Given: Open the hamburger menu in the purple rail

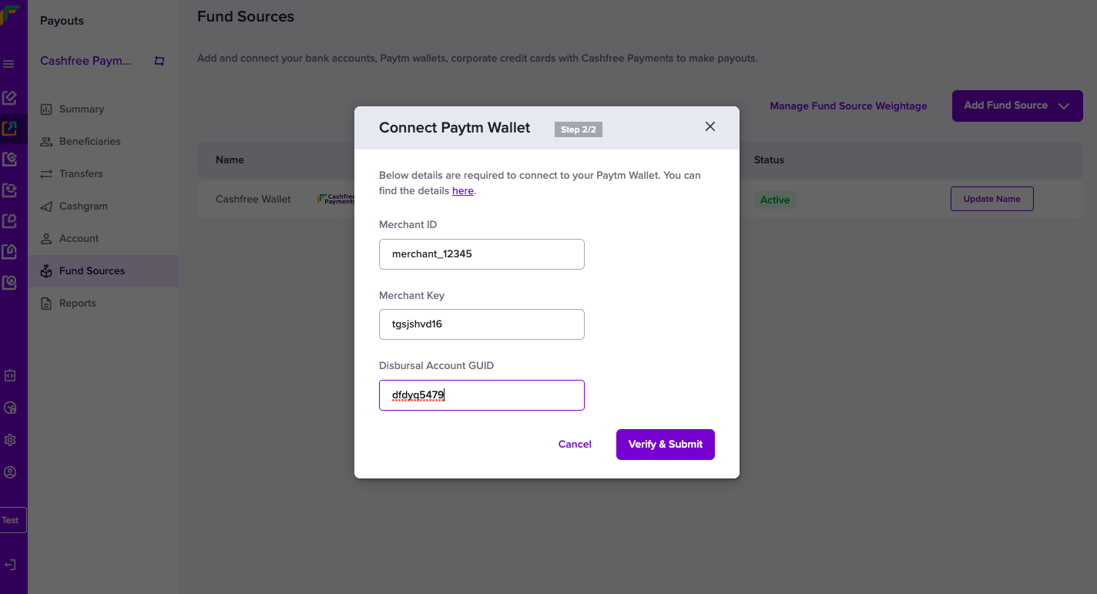Looking at the screenshot, I should point(9,64).
